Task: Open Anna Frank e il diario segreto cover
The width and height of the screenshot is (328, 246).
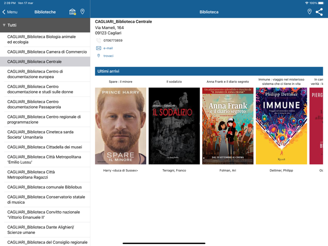Action: [228, 126]
